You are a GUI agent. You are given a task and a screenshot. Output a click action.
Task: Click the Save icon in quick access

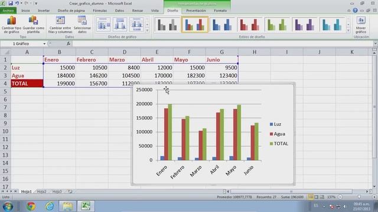[11, 4]
